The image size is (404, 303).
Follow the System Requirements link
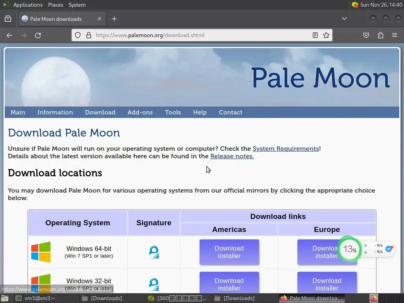pos(286,149)
